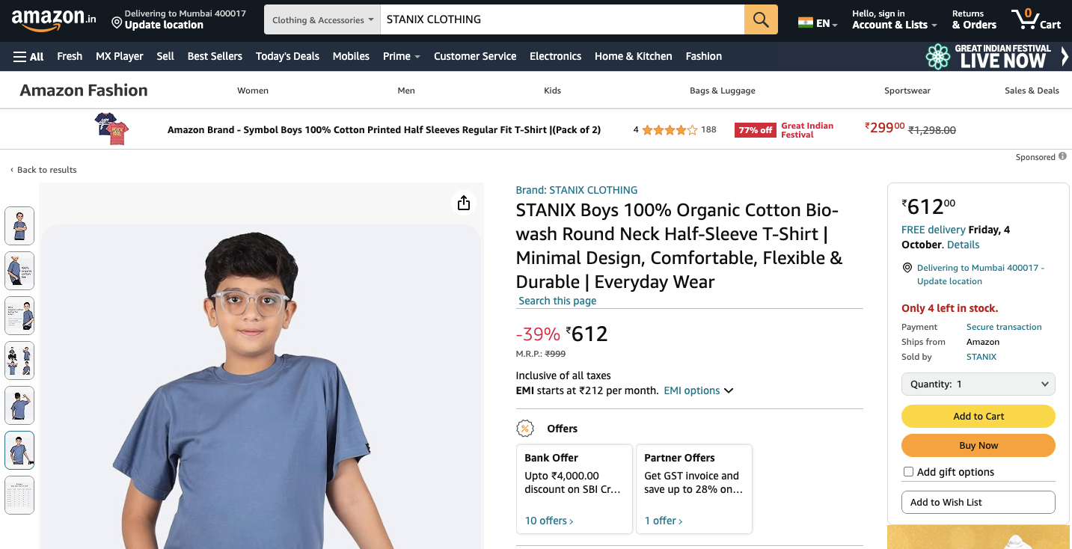Tick the Add gift options checkbox
1072x549 pixels.
[x=908, y=472]
